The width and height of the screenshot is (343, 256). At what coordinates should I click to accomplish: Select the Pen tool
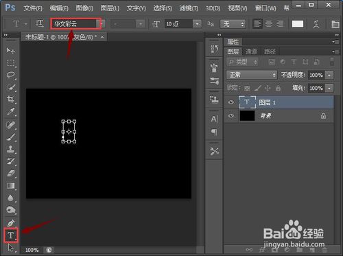click(x=10, y=223)
